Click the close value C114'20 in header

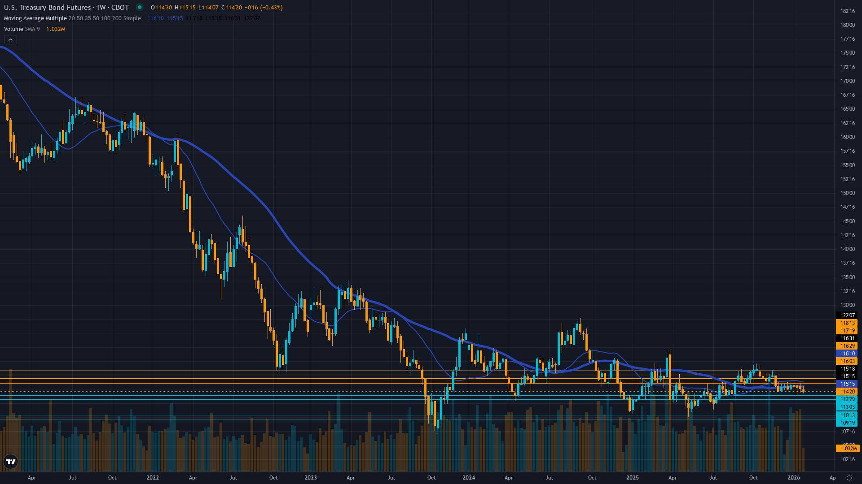coord(231,8)
